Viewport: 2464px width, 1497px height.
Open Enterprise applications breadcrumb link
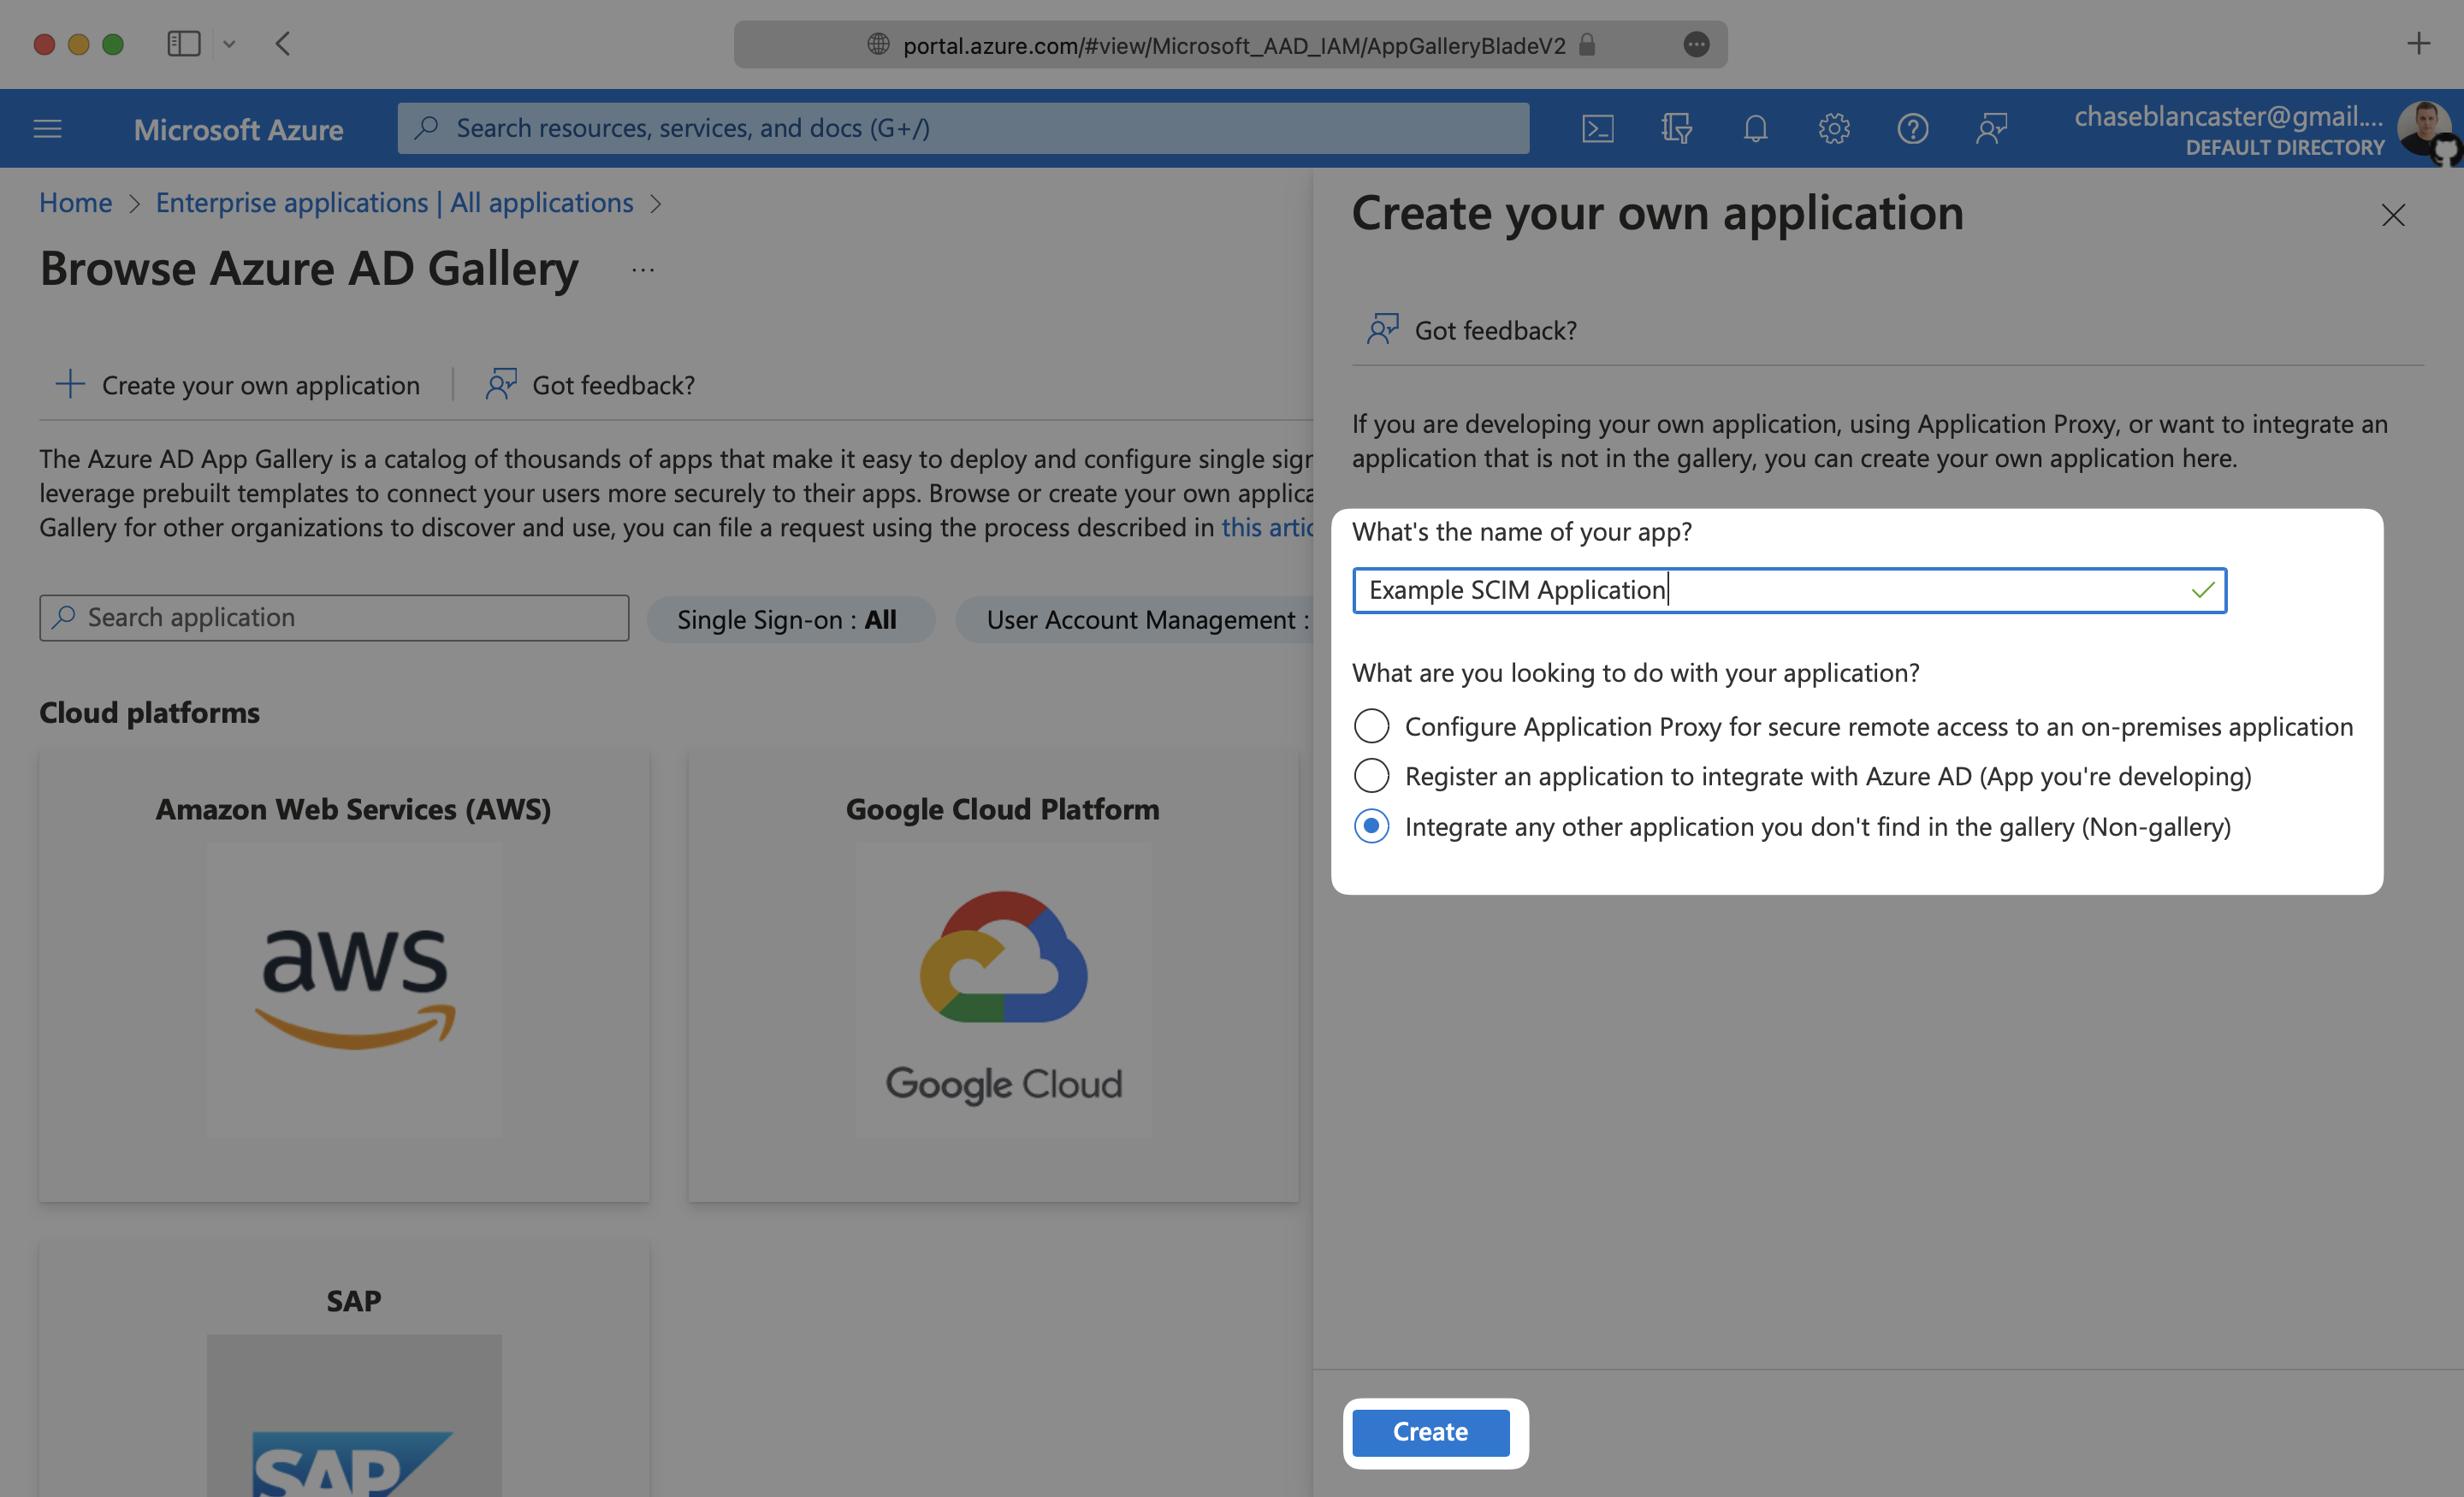point(393,198)
